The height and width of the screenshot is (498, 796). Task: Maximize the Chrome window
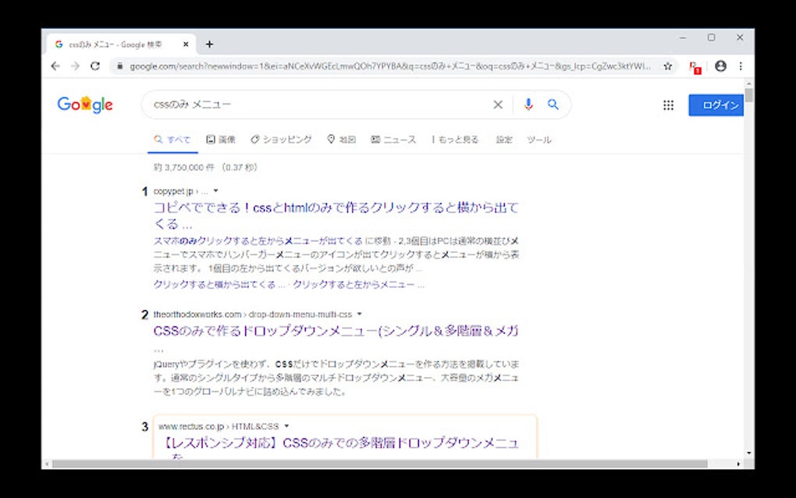(711, 37)
